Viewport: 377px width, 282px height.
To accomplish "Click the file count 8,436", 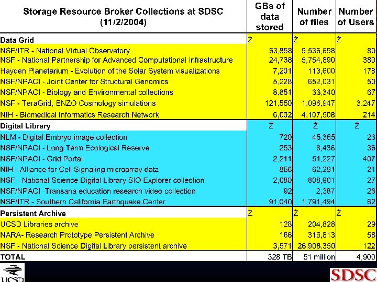I will click(326, 148).
